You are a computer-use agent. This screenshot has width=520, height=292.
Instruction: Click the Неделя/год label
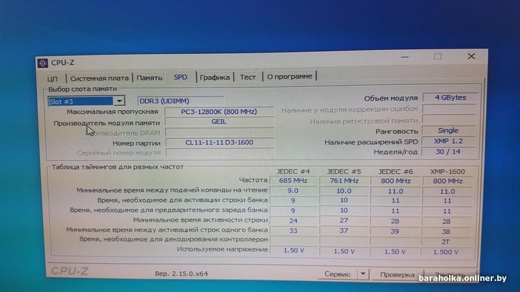[x=395, y=152]
